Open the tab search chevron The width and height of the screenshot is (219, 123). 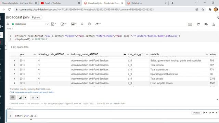tap(196, 3)
